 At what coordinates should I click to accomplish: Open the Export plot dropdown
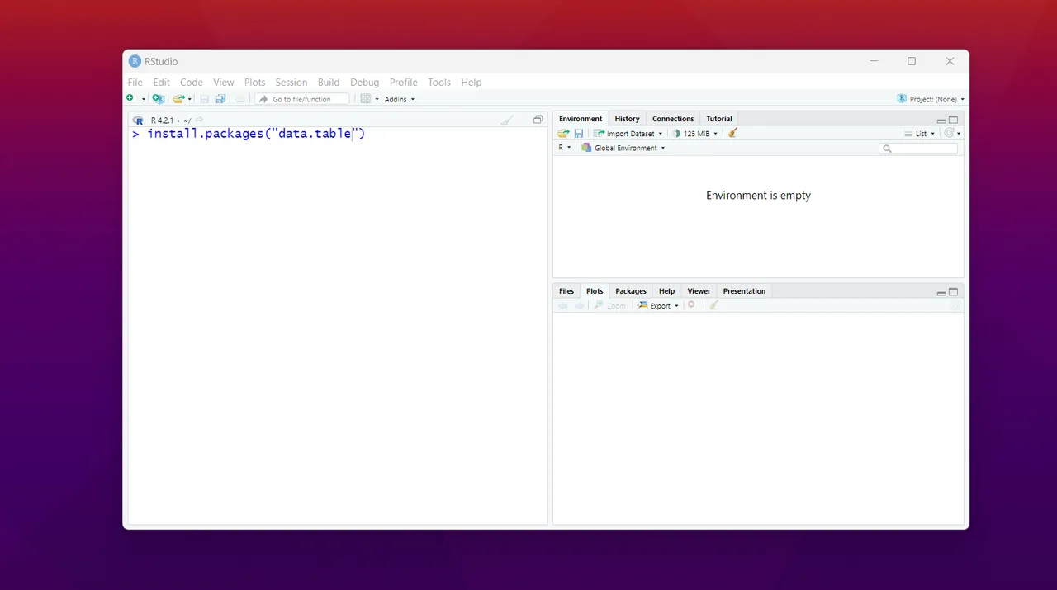pyautogui.click(x=658, y=305)
